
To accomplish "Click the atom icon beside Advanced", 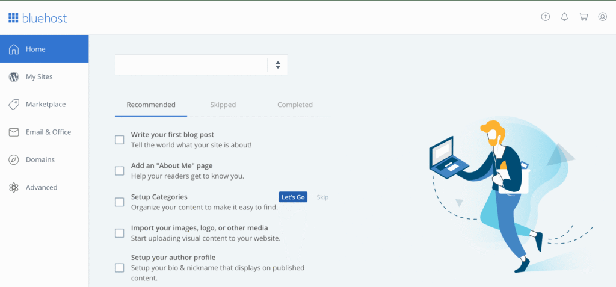I will click(14, 188).
